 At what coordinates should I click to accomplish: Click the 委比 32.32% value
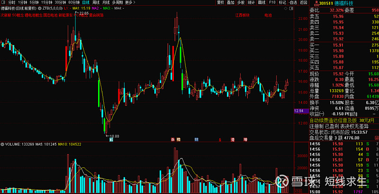pos(337,10)
